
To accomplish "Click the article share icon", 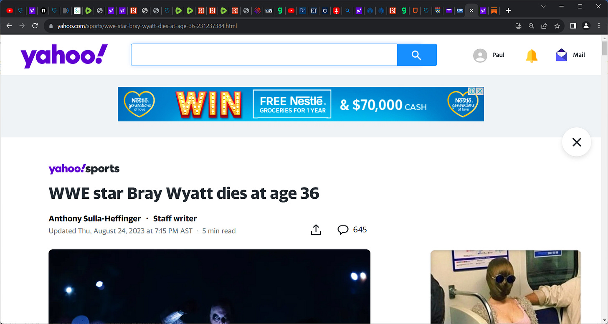I will point(316,230).
